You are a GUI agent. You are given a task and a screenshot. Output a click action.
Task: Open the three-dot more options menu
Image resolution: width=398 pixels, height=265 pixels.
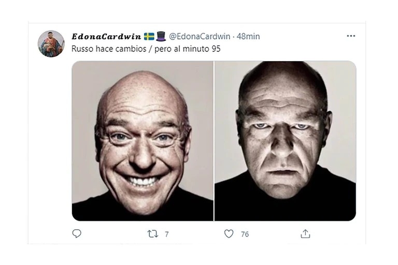pos(351,36)
